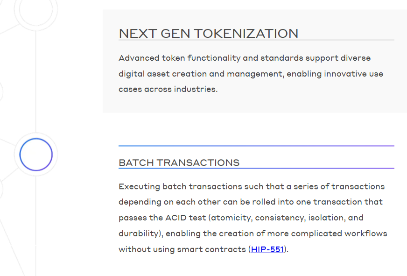
Task: Click the word 'durability' in the paragraph
Action: tap(139, 234)
